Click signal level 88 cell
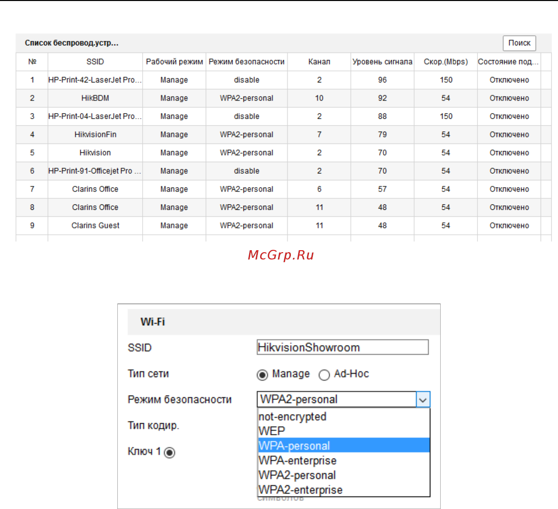 [382, 116]
